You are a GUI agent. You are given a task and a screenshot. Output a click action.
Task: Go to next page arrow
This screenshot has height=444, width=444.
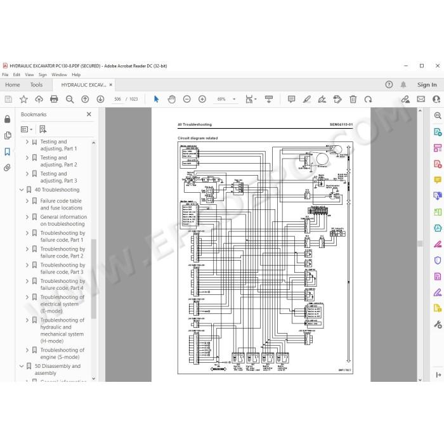coord(100,99)
